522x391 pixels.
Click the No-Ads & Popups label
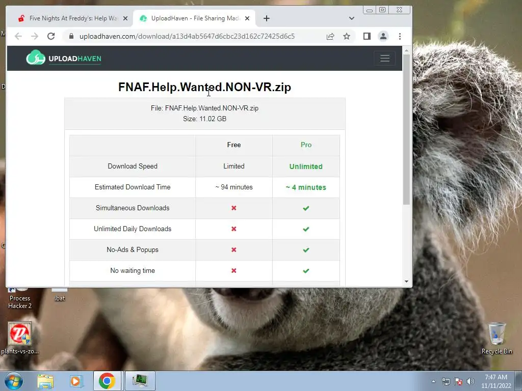133,249
